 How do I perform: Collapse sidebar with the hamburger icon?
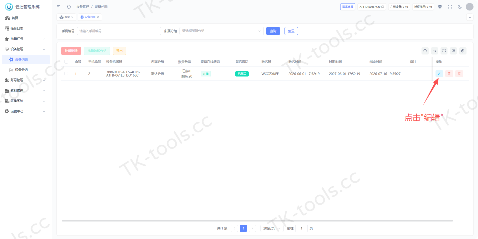click(58, 7)
